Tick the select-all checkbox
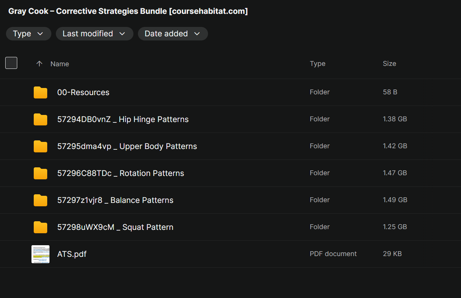461x298 pixels. click(11, 63)
